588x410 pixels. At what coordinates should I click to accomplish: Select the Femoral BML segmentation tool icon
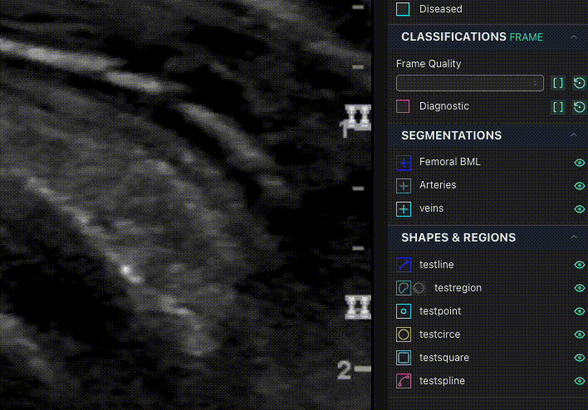coord(404,163)
